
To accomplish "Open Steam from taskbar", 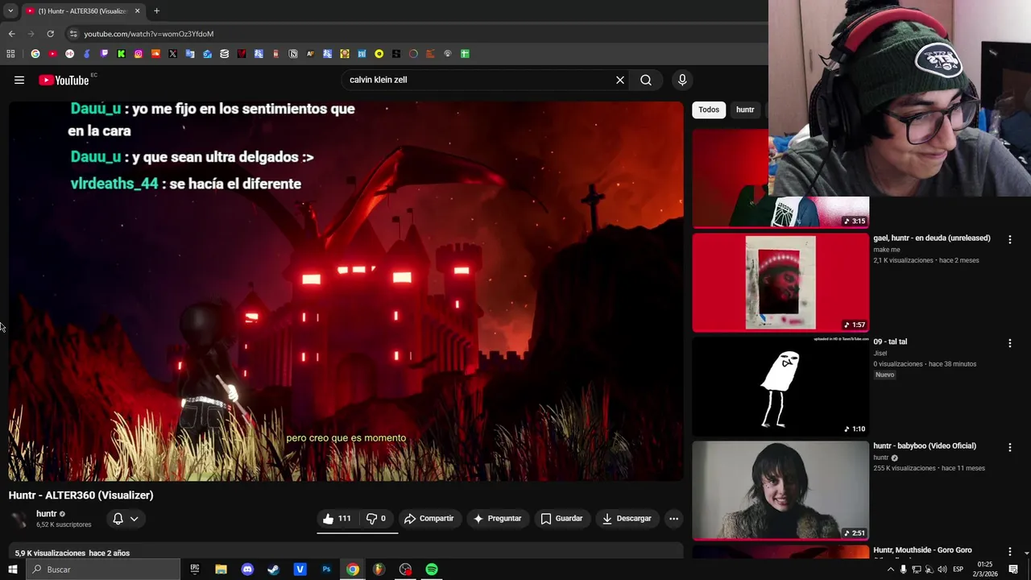I will coord(274,570).
